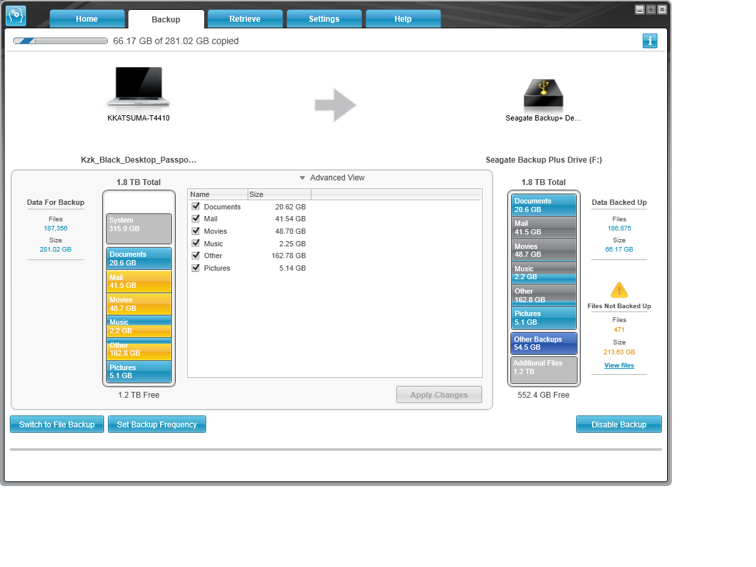
Task: Select source Pictures 5.1 GB block
Action: [x=139, y=371]
